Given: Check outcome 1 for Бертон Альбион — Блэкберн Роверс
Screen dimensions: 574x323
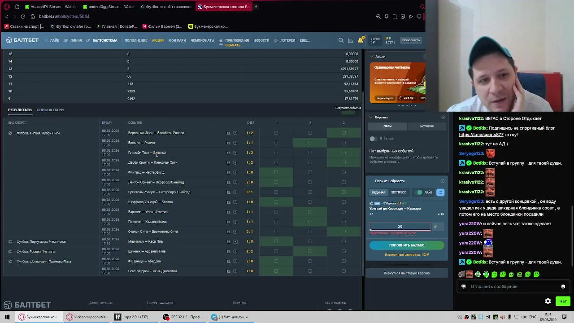Looking at the screenshot, I should pos(276,133).
